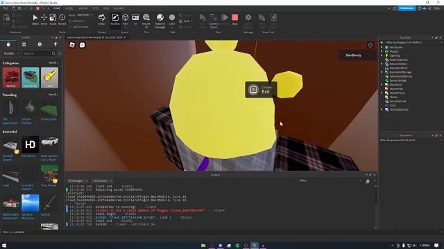This screenshot has width=444, height=249.
Task: Expand the Lighting tree node
Action: click(382, 55)
